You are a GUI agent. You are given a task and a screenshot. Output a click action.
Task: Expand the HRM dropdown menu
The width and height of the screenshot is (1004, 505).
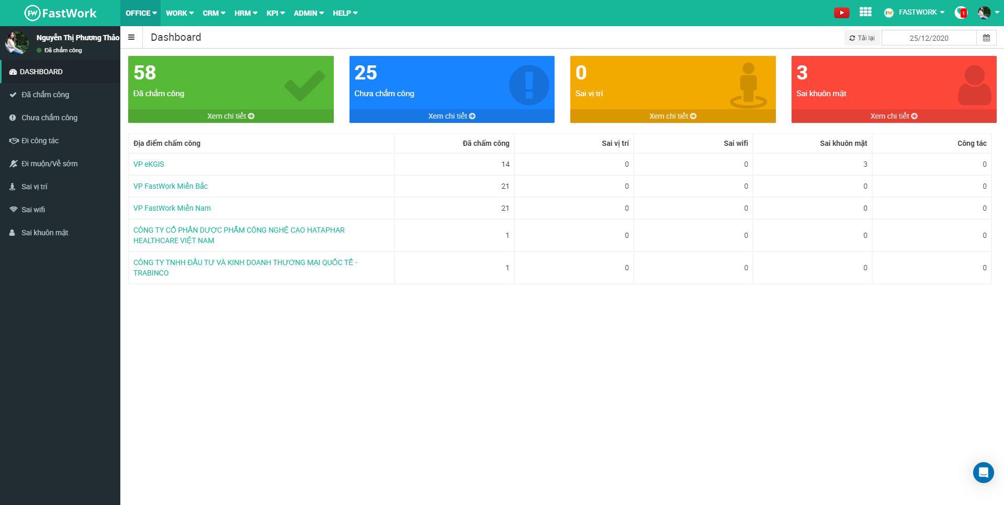pyautogui.click(x=245, y=13)
